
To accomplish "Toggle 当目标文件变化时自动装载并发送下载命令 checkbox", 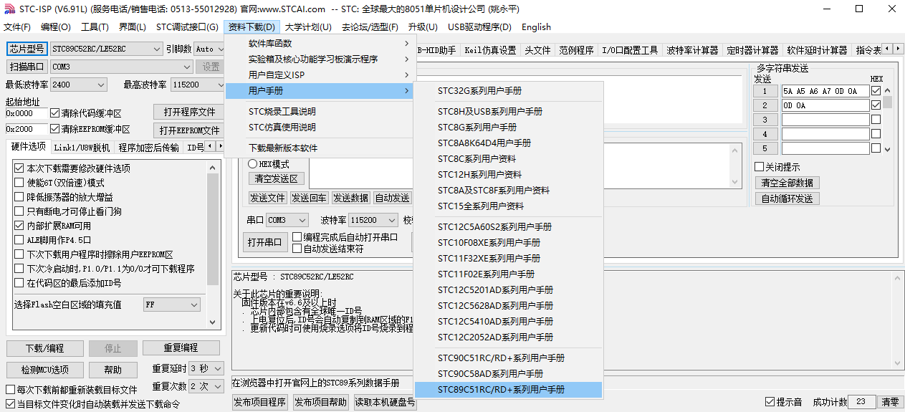I will tap(10, 404).
